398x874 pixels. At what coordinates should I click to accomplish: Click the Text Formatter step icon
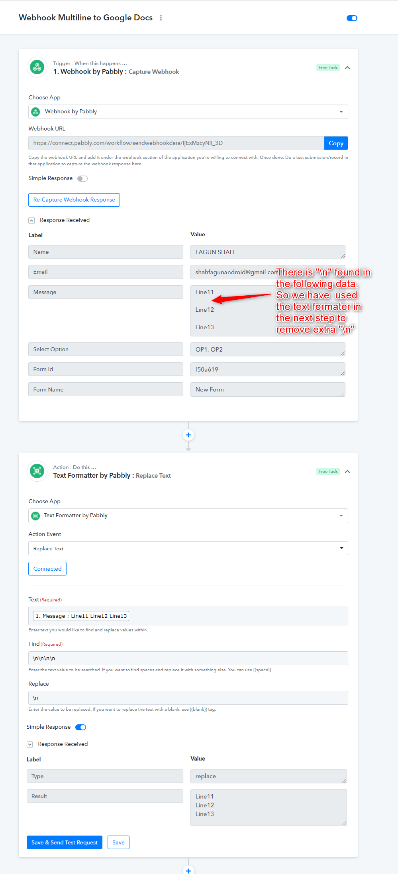click(x=37, y=471)
